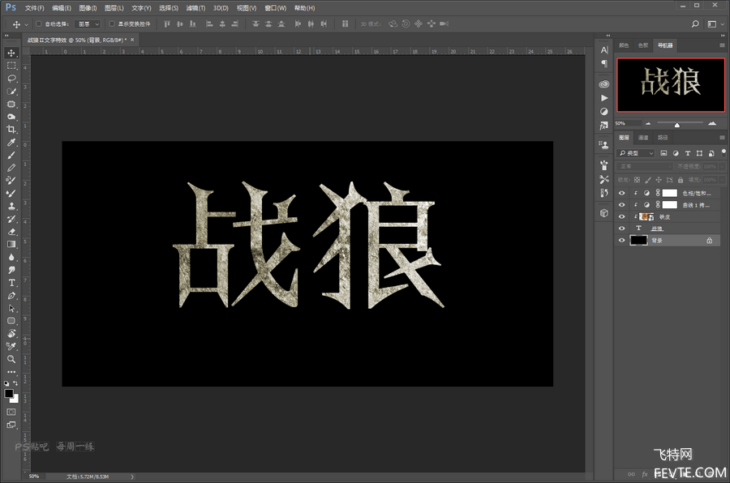Open the auto-select 图层 dropdown
Image resolution: width=730 pixels, height=483 pixels.
tap(88, 24)
